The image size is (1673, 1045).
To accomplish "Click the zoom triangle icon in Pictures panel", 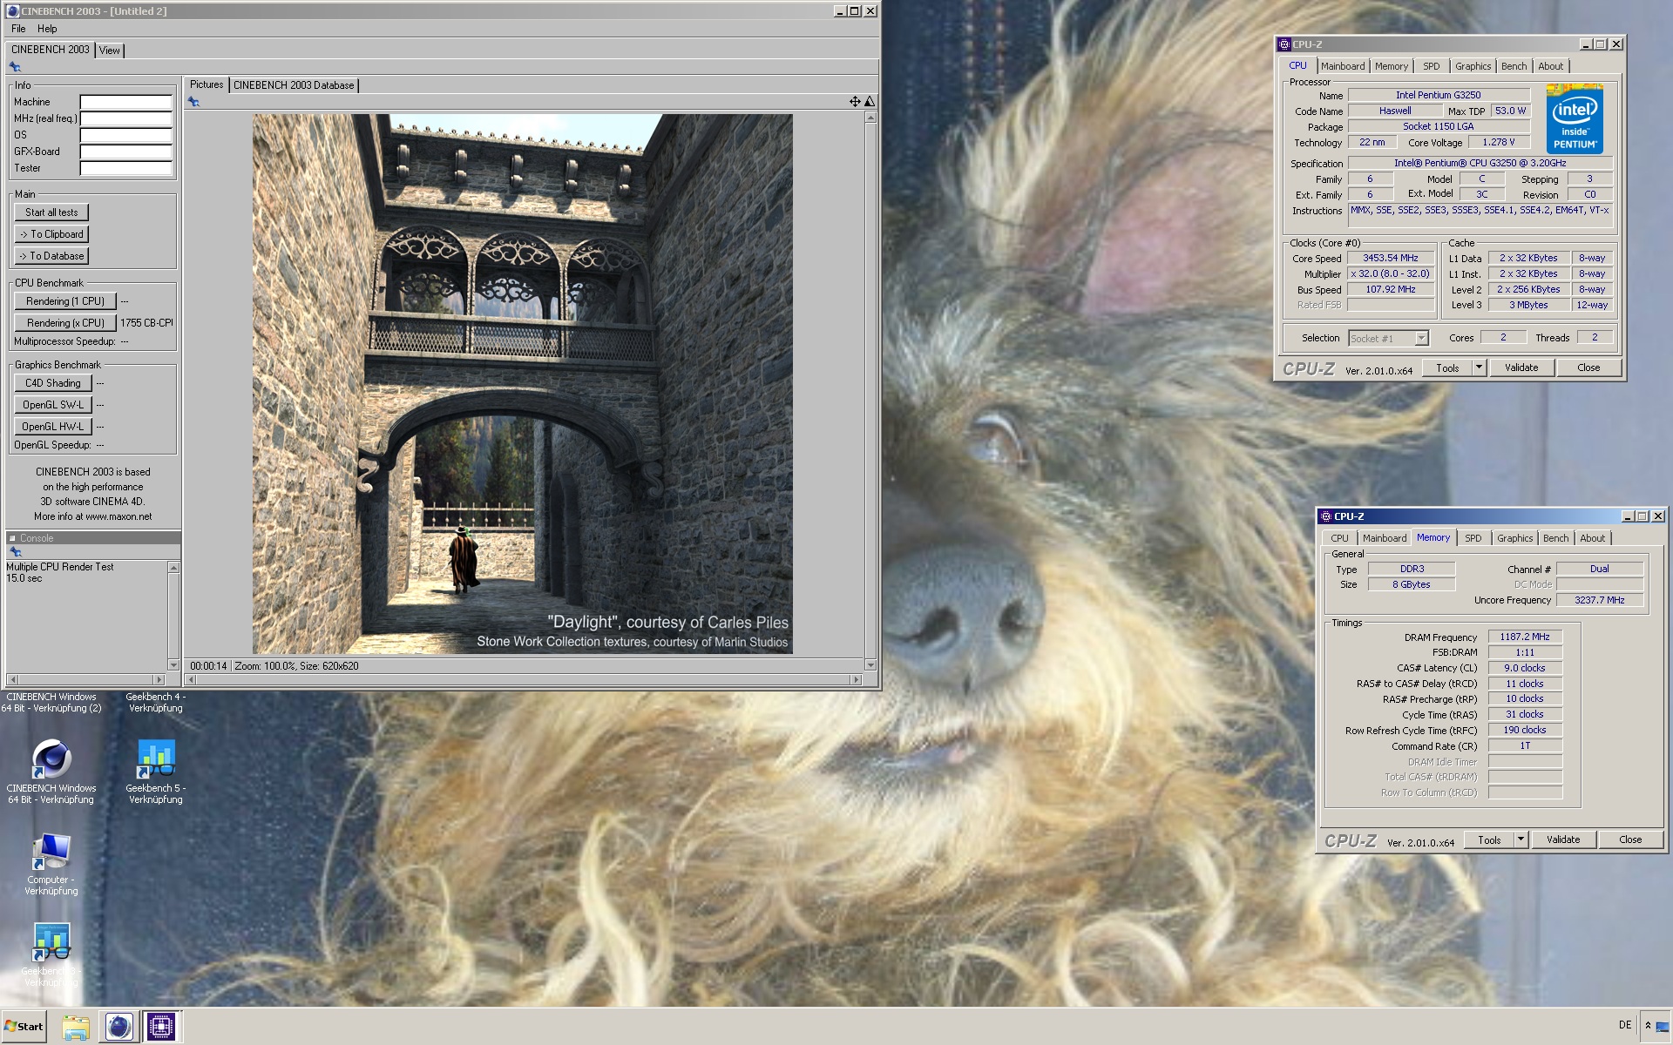I will 869,102.
